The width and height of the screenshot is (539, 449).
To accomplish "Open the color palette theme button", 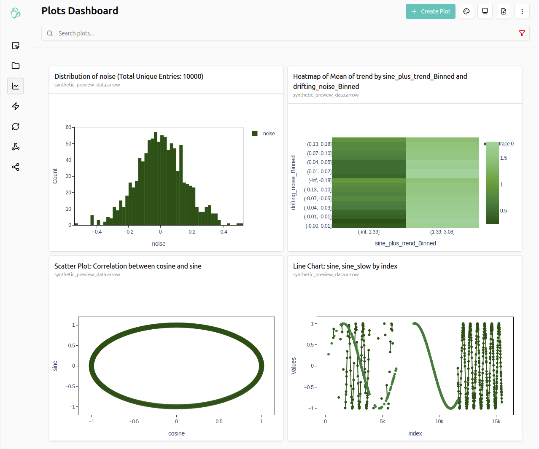I will click(466, 11).
